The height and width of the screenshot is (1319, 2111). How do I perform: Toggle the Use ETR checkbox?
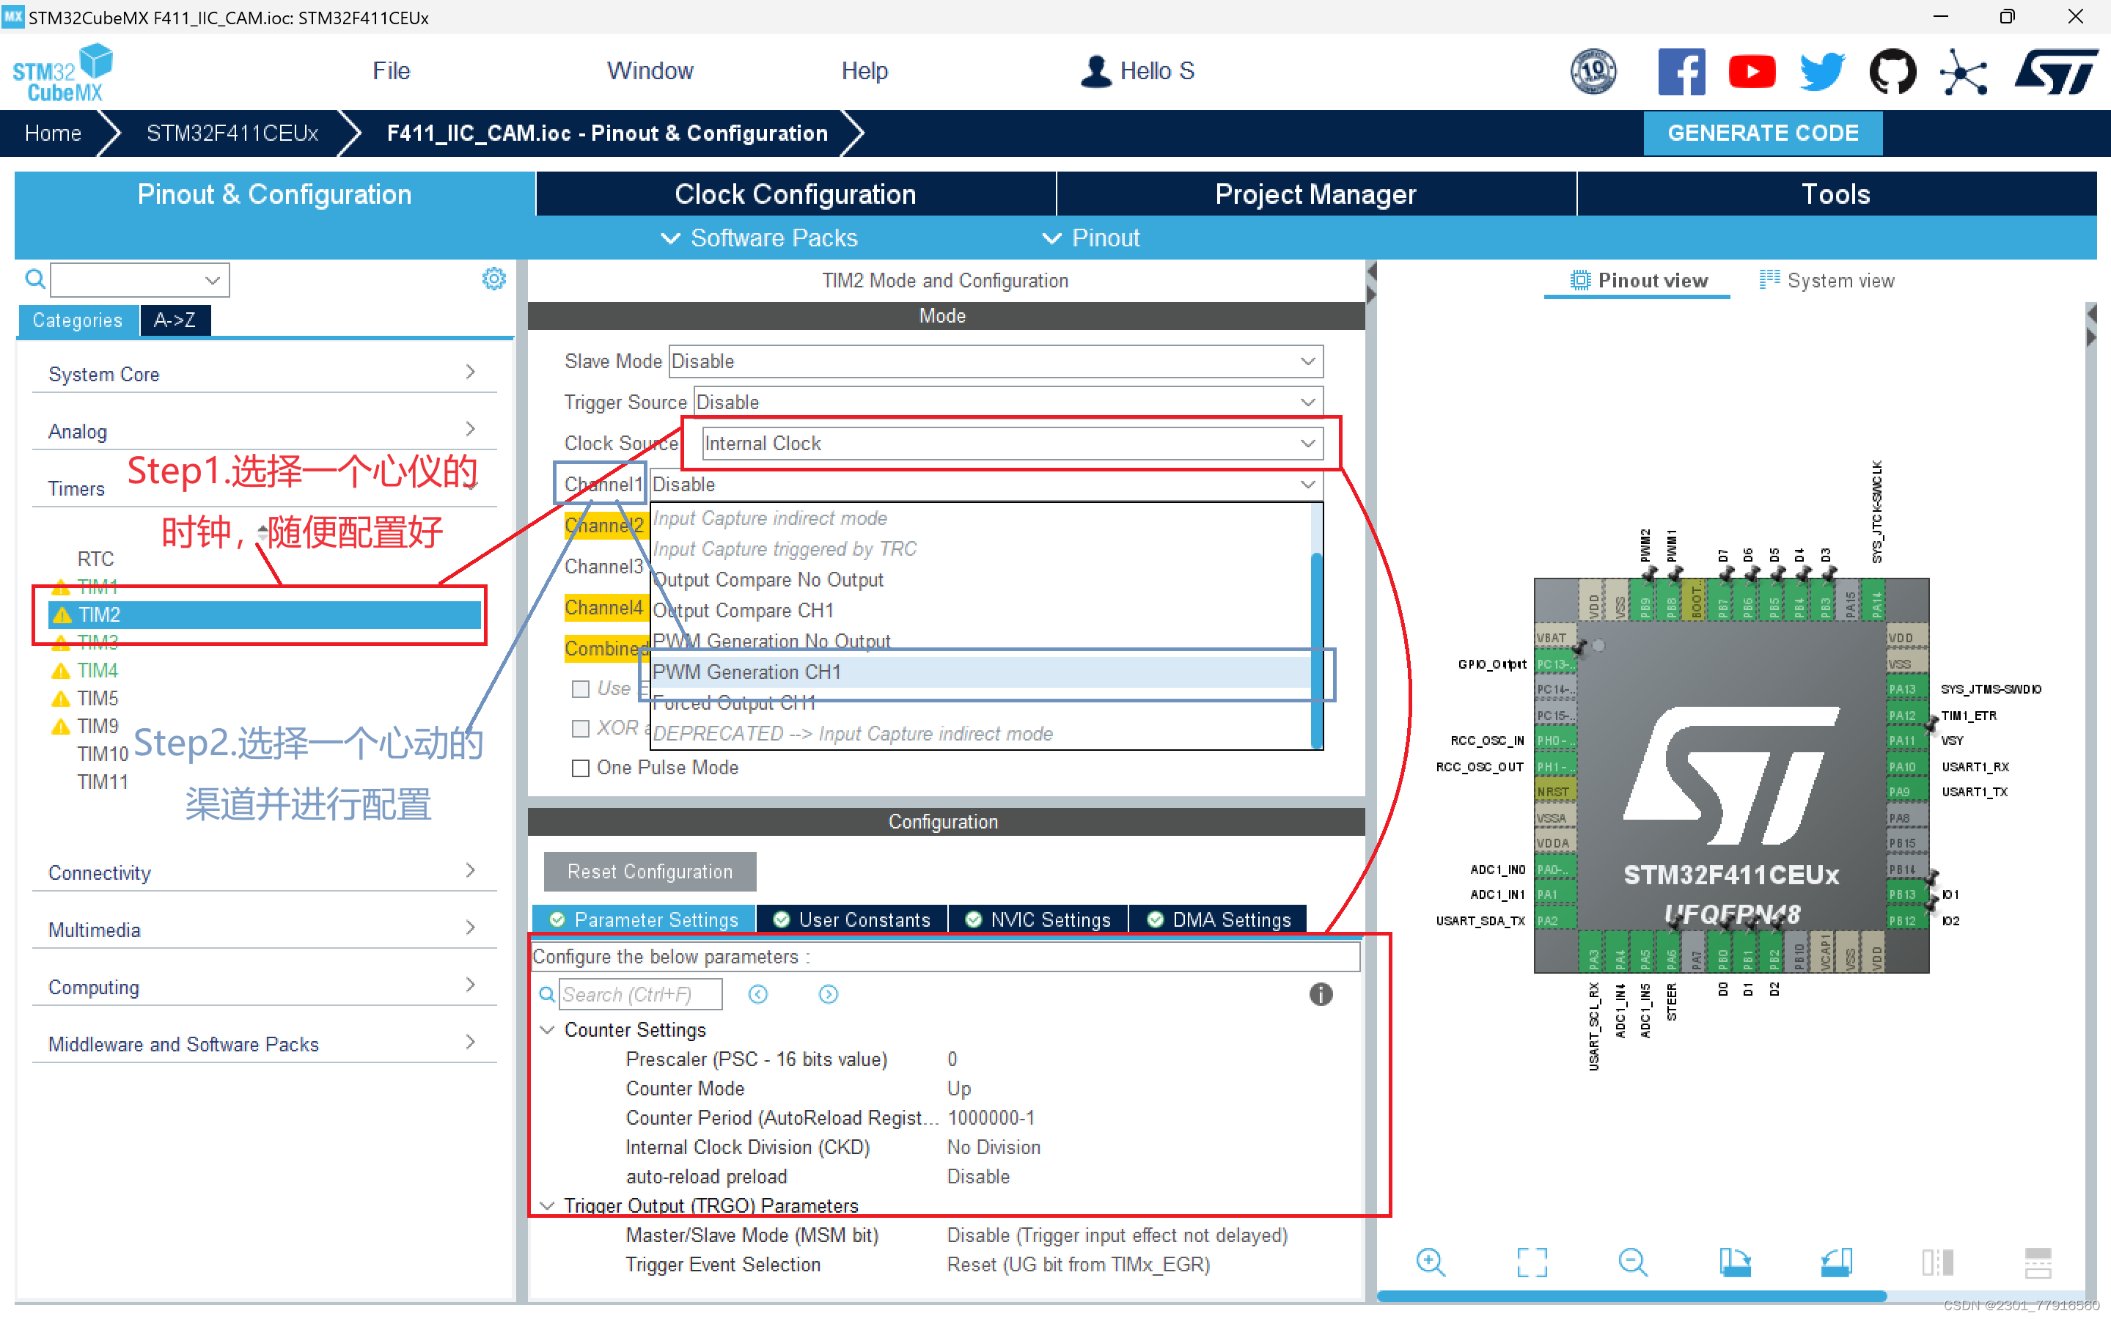[x=580, y=688]
